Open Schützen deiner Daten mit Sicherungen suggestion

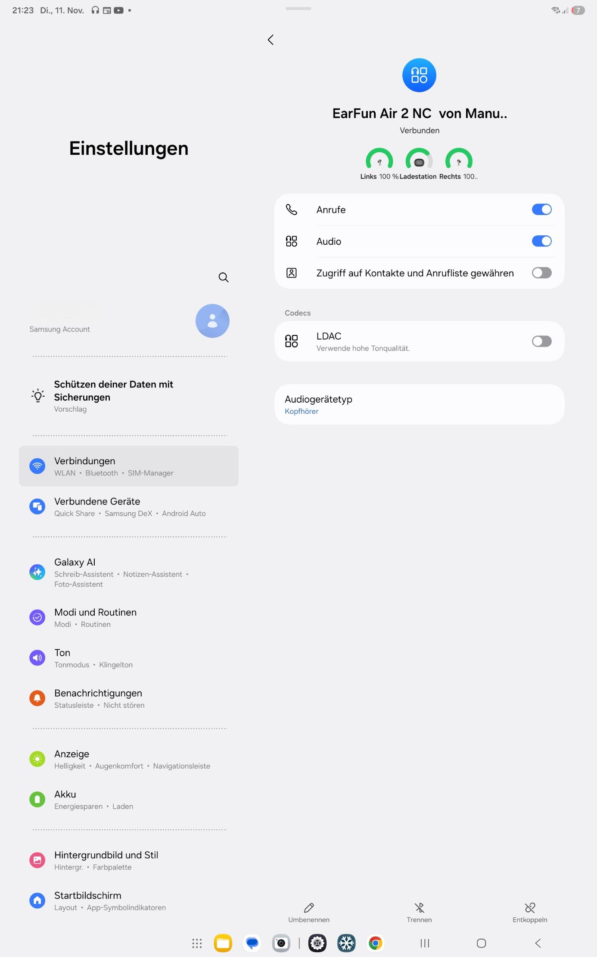(x=129, y=396)
